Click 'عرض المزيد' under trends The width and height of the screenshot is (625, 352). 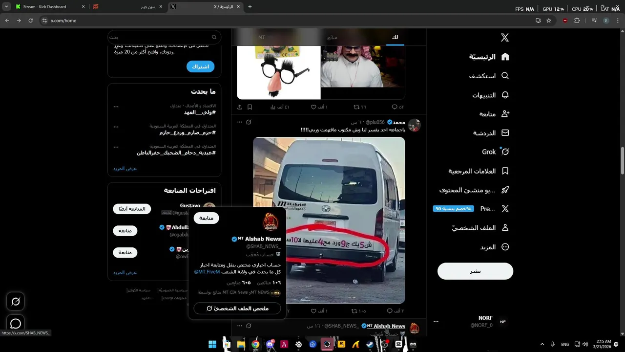(x=125, y=168)
